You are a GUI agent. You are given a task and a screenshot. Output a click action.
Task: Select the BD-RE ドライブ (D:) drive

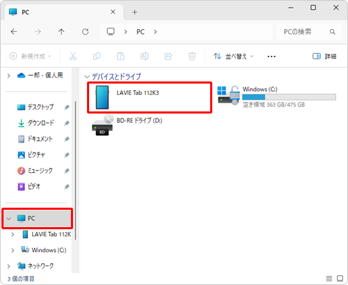click(x=127, y=125)
